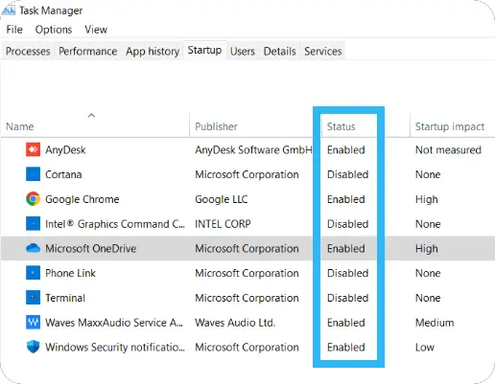
Task: Click the AnyDesk red app icon
Action: pos(33,149)
